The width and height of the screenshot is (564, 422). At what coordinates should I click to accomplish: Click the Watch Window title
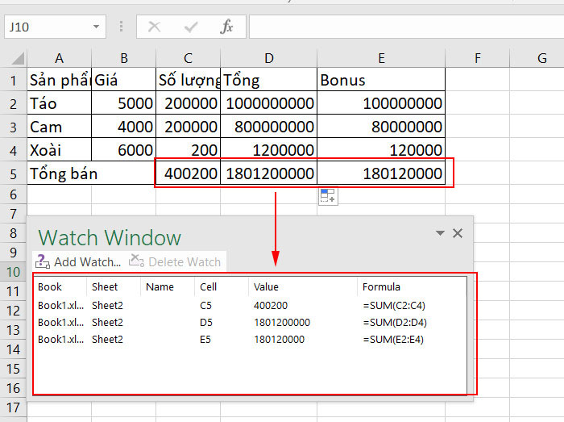110,238
